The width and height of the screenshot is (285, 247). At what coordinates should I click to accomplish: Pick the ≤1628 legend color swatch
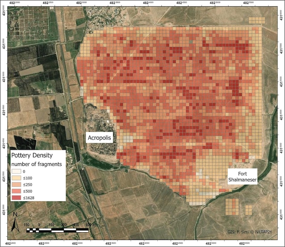[16, 198]
